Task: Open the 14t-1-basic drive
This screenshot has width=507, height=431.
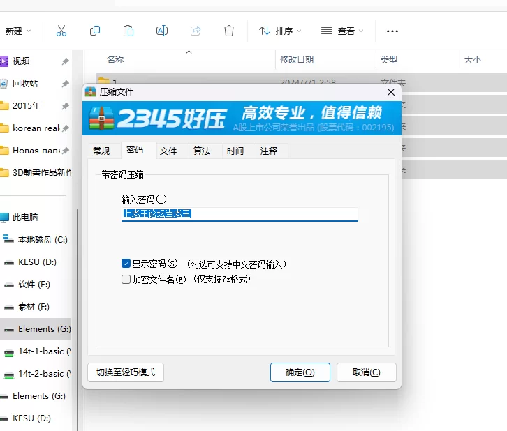Action: (x=44, y=351)
